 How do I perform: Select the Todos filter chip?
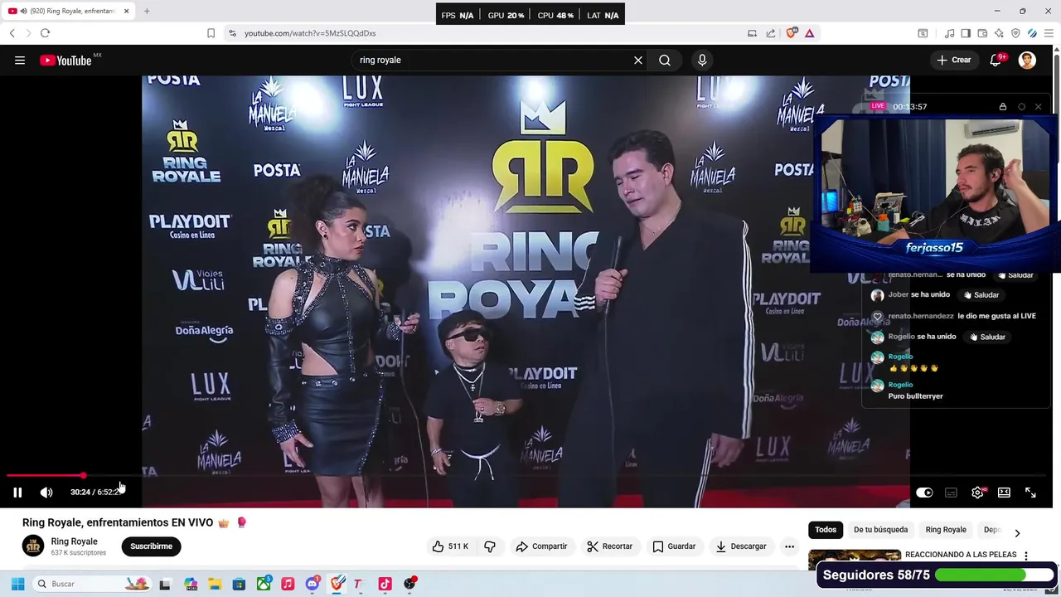[826, 530]
